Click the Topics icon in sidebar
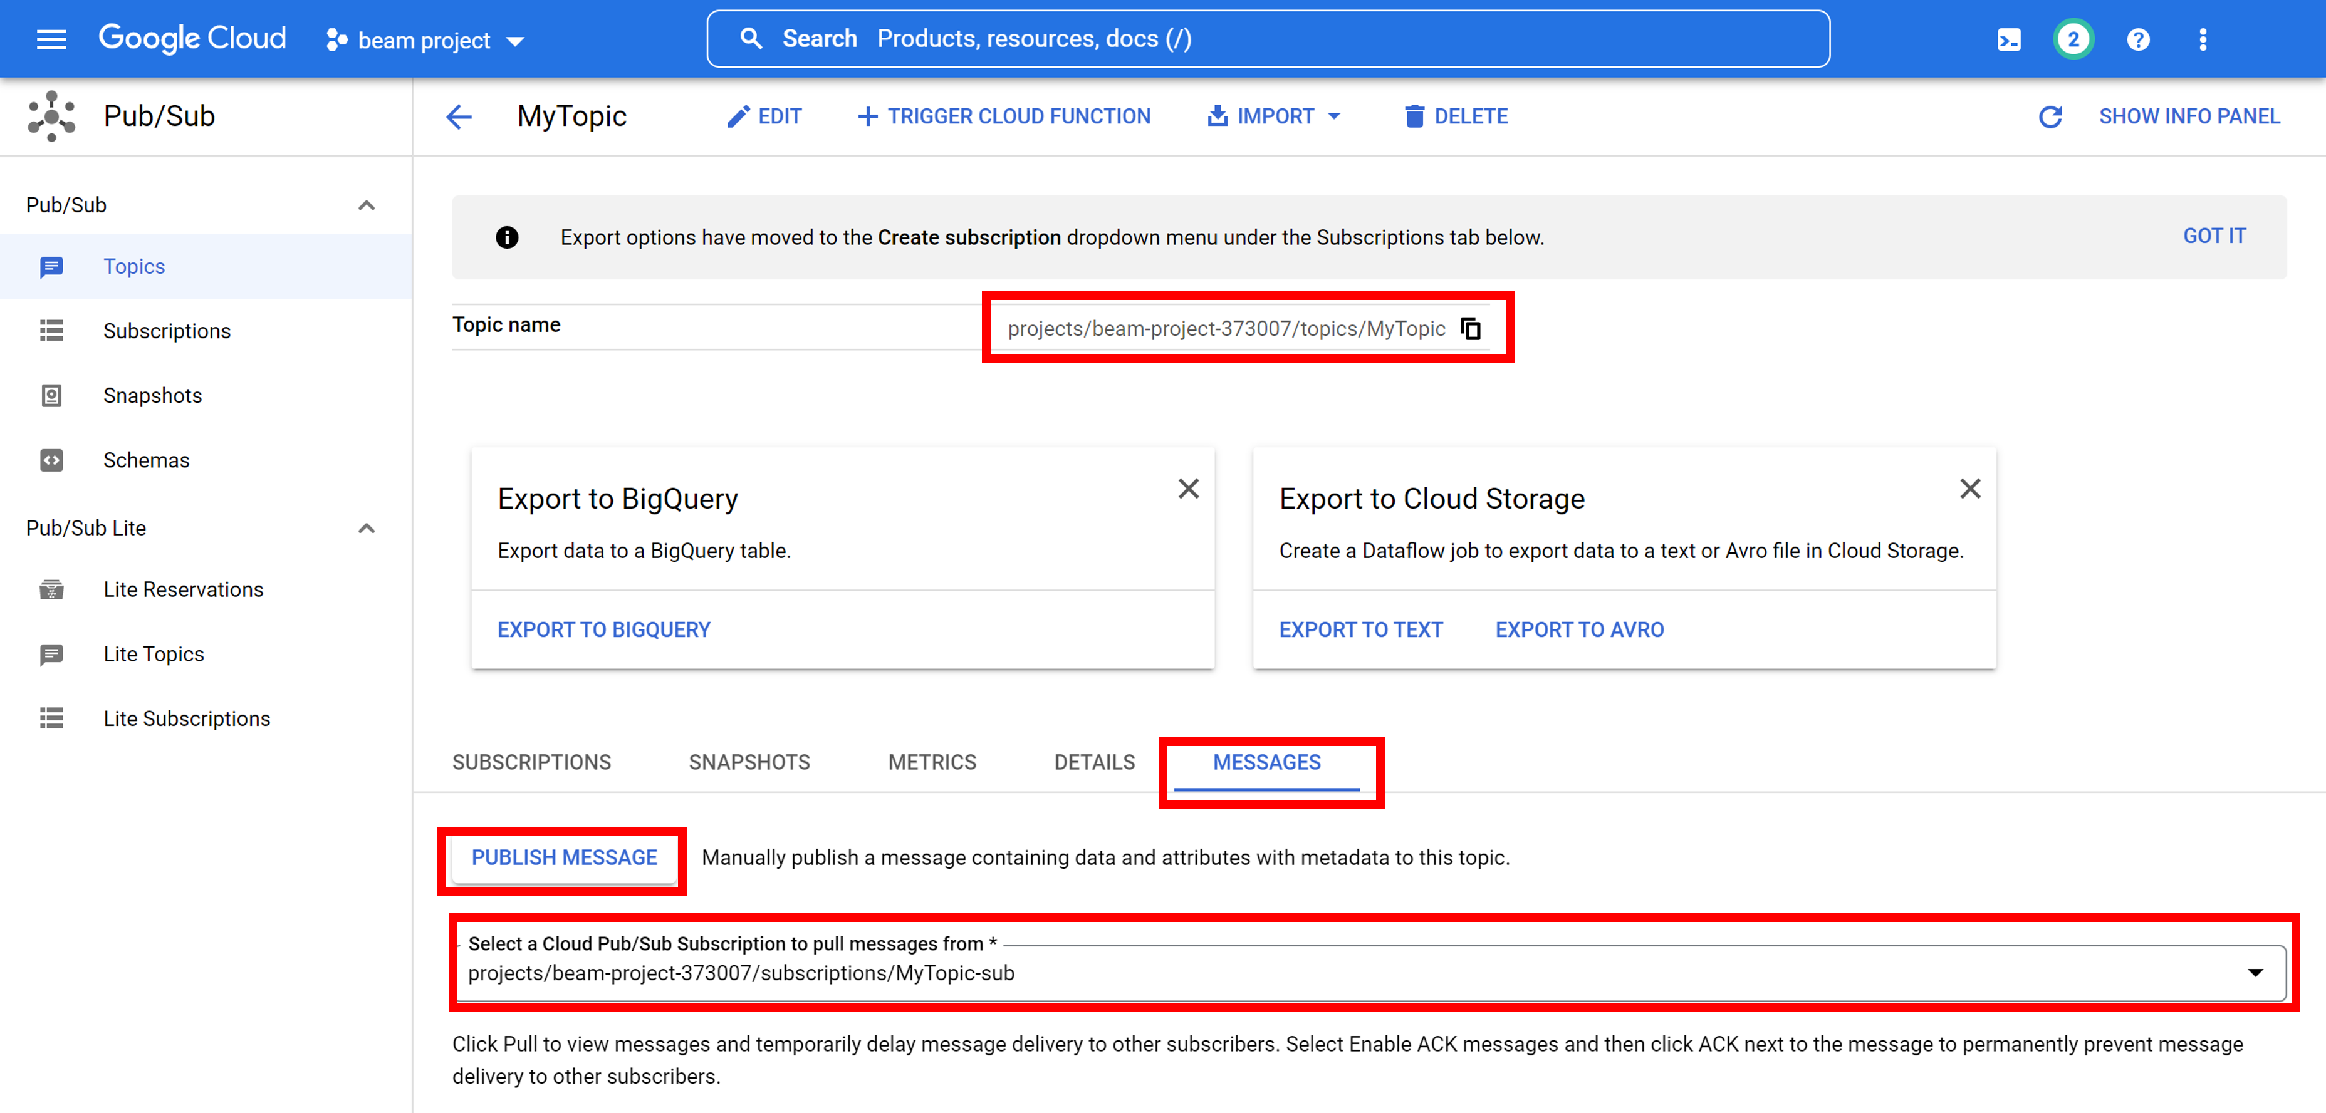Viewport: 2326px width, 1113px height. coord(51,266)
